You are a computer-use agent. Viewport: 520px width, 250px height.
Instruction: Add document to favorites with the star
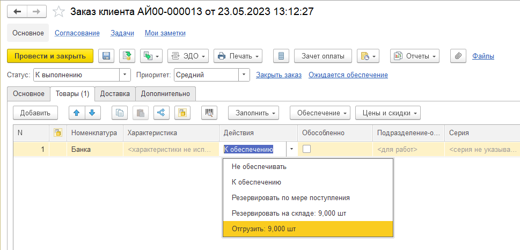pos(58,12)
